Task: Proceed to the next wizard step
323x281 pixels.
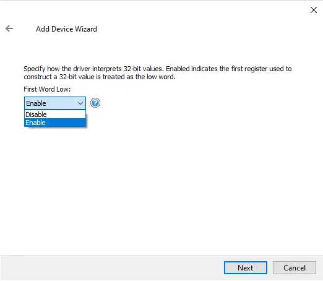Action: click(246, 268)
